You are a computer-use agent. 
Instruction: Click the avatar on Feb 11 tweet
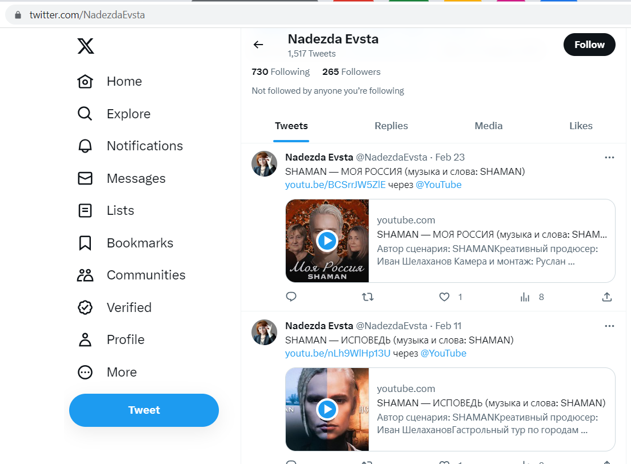265,333
